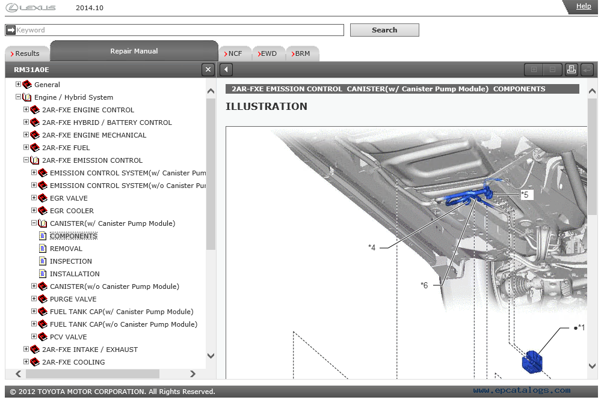Click the collapse-all toolbar icon
The height and width of the screenshot is (400, 601).
(552, 70)
